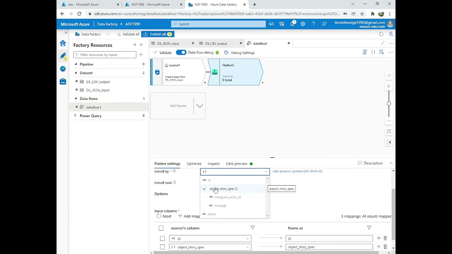Image resolution: width=452 pixels, height=254 pixels.
Task: Expand the Power Query tree section
Action: [75, 116]
